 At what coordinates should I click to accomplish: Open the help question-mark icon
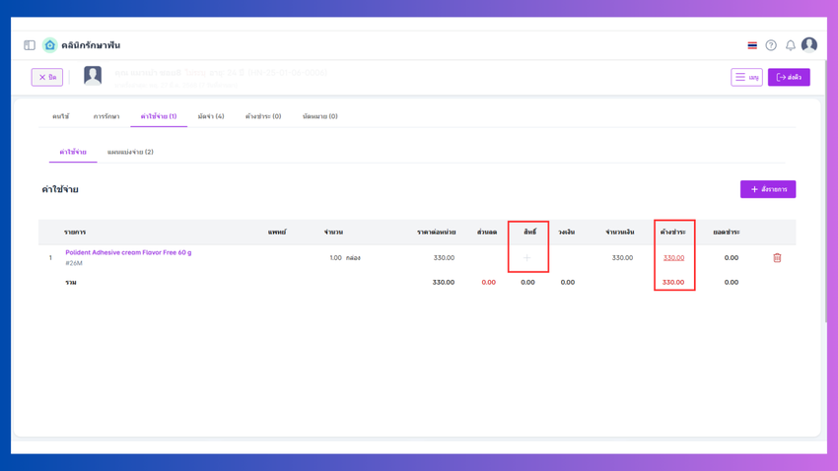click(771, 45)
